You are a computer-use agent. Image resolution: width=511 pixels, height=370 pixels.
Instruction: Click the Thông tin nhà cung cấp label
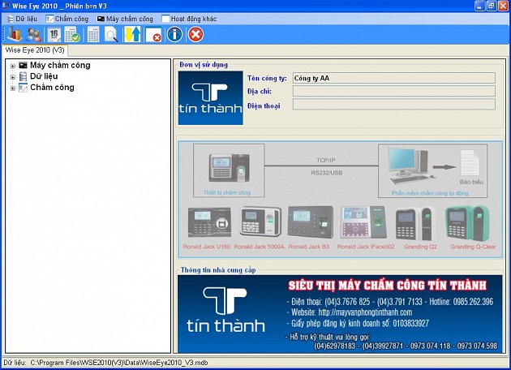pyautogui.click(x=218, y=270)
